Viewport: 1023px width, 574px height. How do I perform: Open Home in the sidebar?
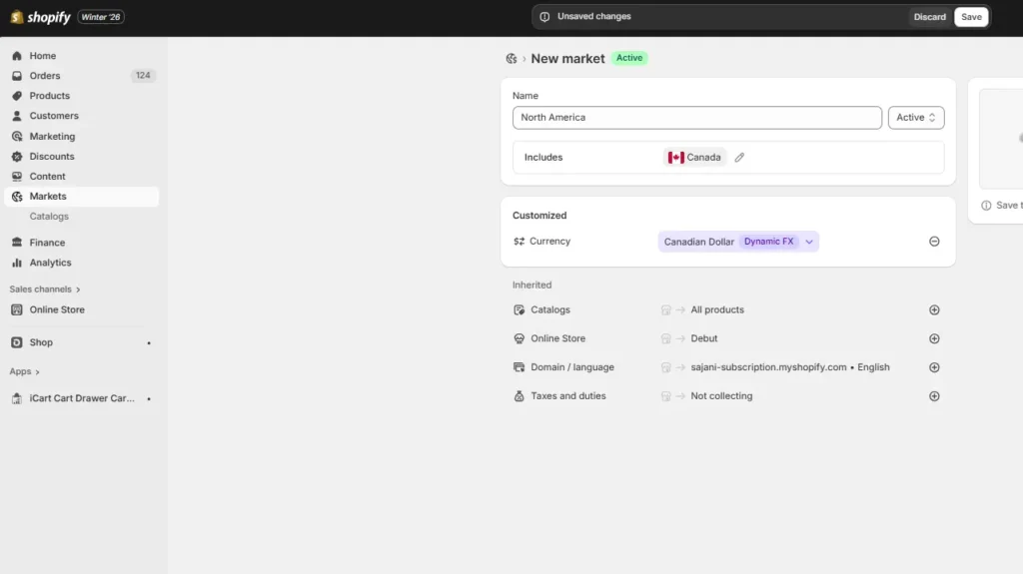pos(42,56)
